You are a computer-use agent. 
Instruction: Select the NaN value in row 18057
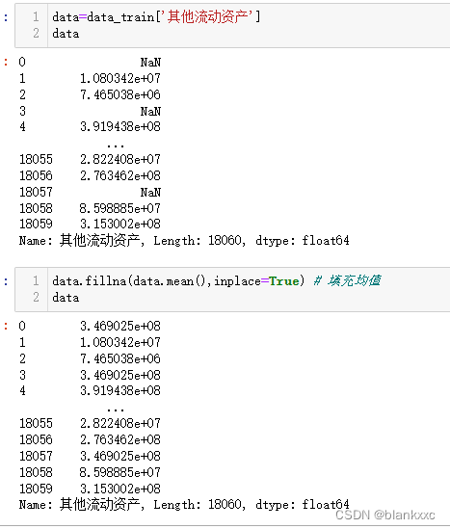pyautogui.click(x=150, y=192)
